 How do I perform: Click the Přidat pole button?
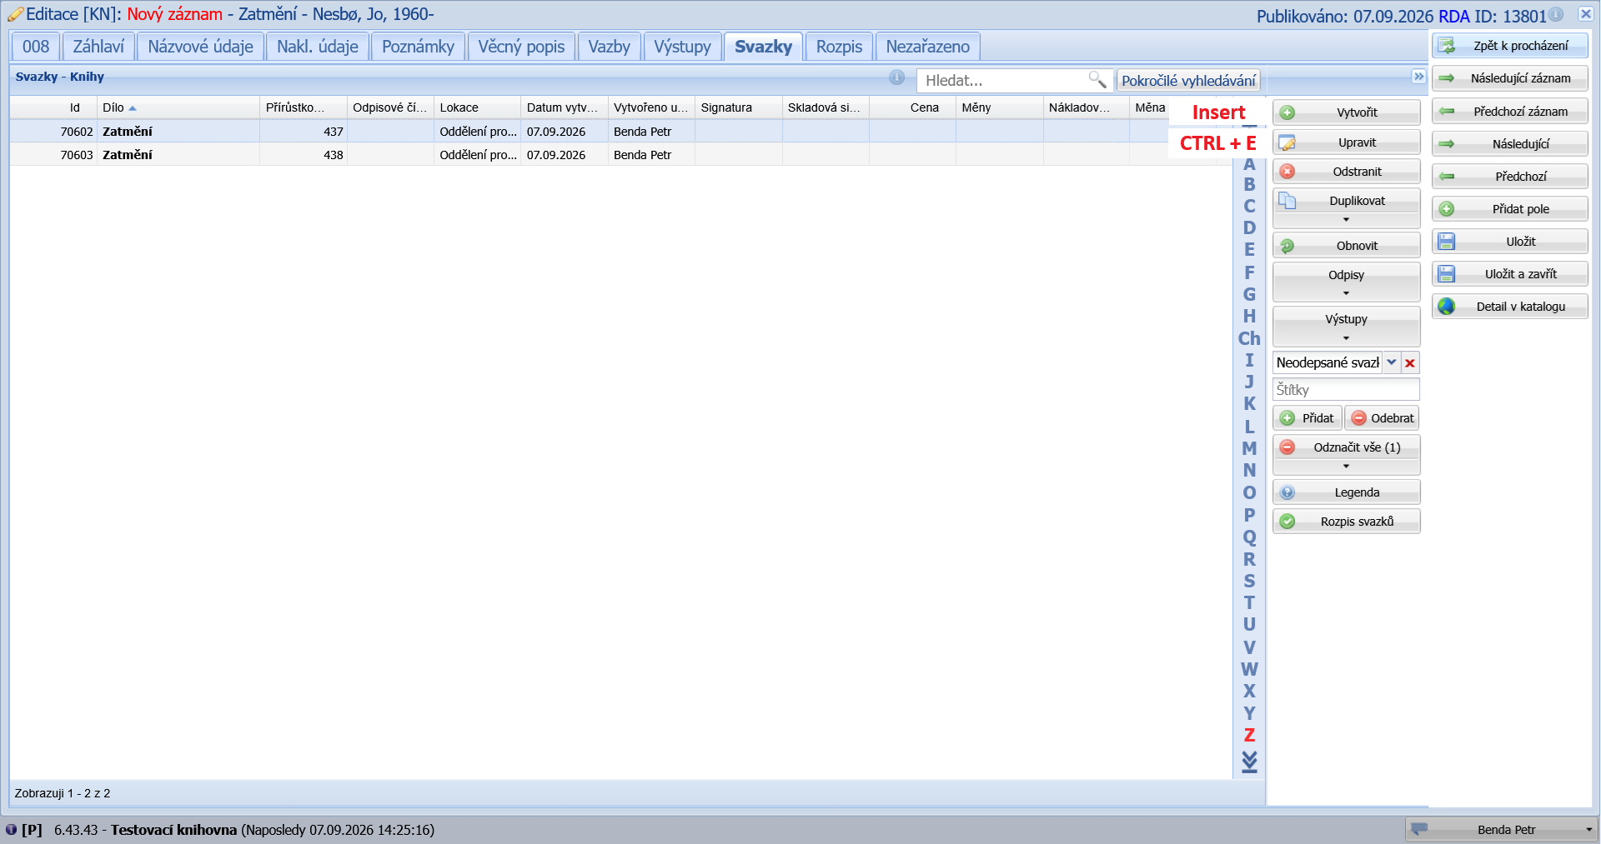(x=1509, y=209)
